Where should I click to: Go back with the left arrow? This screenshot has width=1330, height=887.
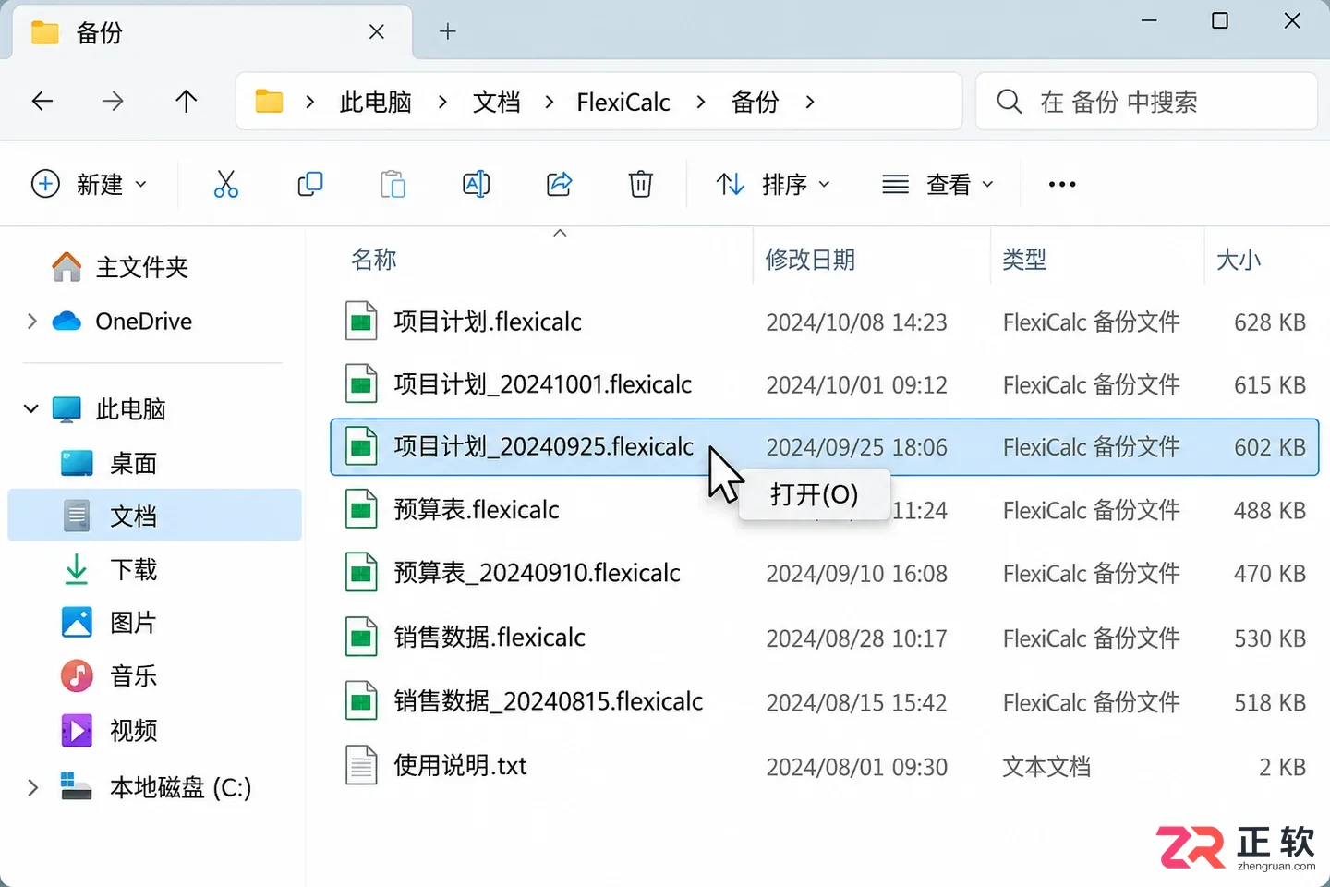tap(42, 101)
